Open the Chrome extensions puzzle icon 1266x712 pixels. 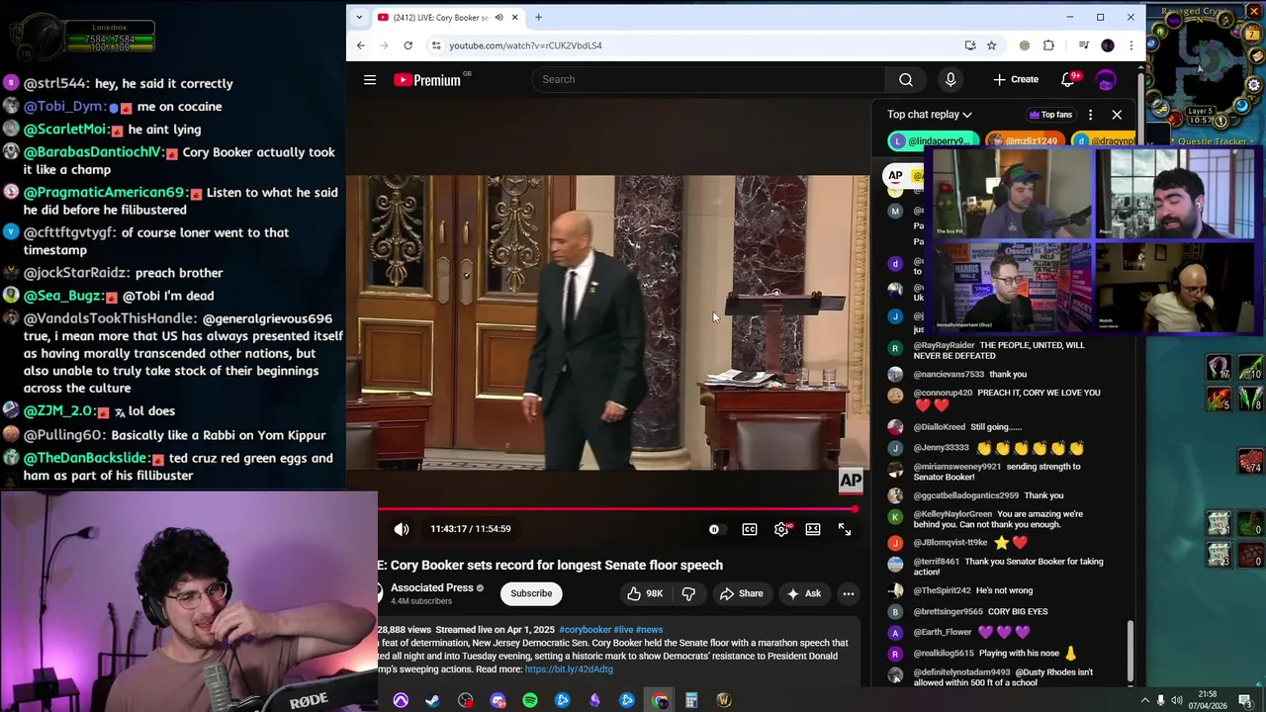[x=1048, y=45]
